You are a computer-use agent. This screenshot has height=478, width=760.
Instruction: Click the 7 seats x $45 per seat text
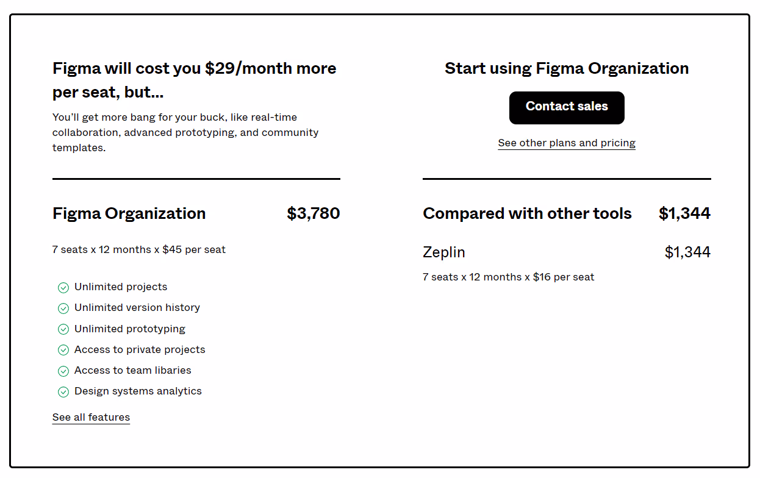[x=139, y=249]
